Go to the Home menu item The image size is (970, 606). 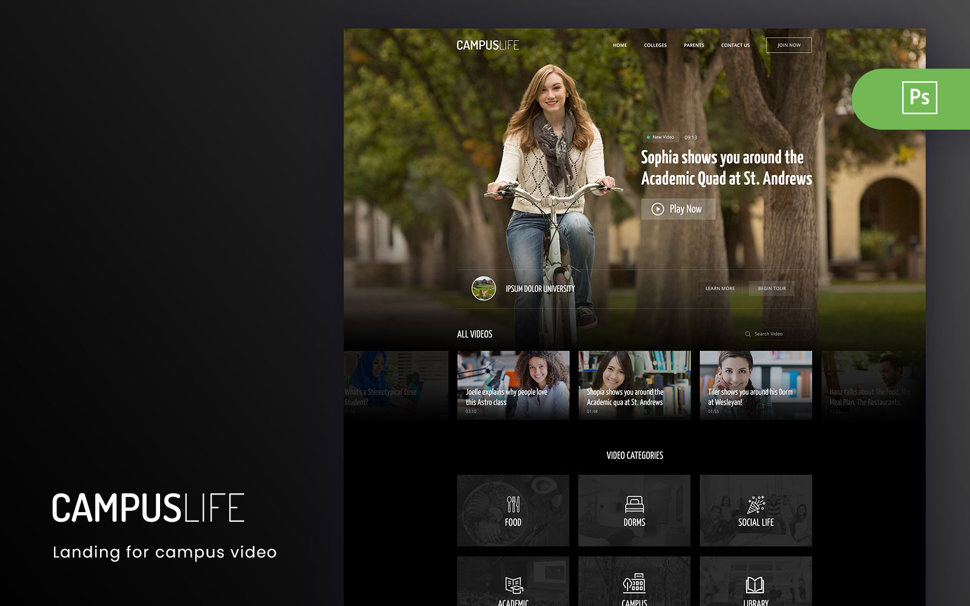click(620, 45)
